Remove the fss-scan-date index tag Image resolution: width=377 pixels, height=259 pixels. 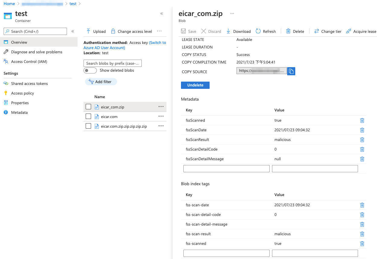click(x=362, y=205)
